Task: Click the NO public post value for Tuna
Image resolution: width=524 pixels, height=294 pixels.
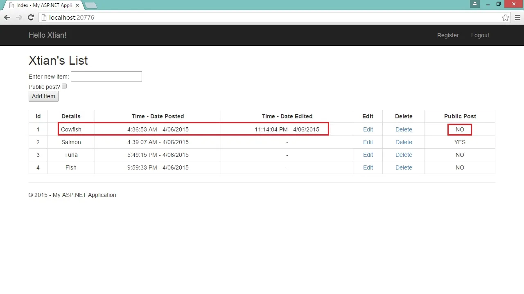Action: [460, 155]
